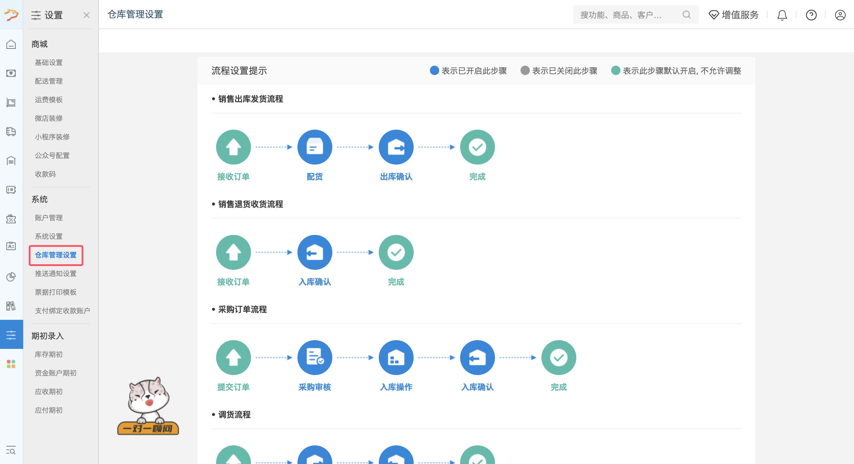The height and width of the screenshot is (464, 854).
Task: Open 推送通知设置 in the settings menu
Action: click(x=56, y=274)
